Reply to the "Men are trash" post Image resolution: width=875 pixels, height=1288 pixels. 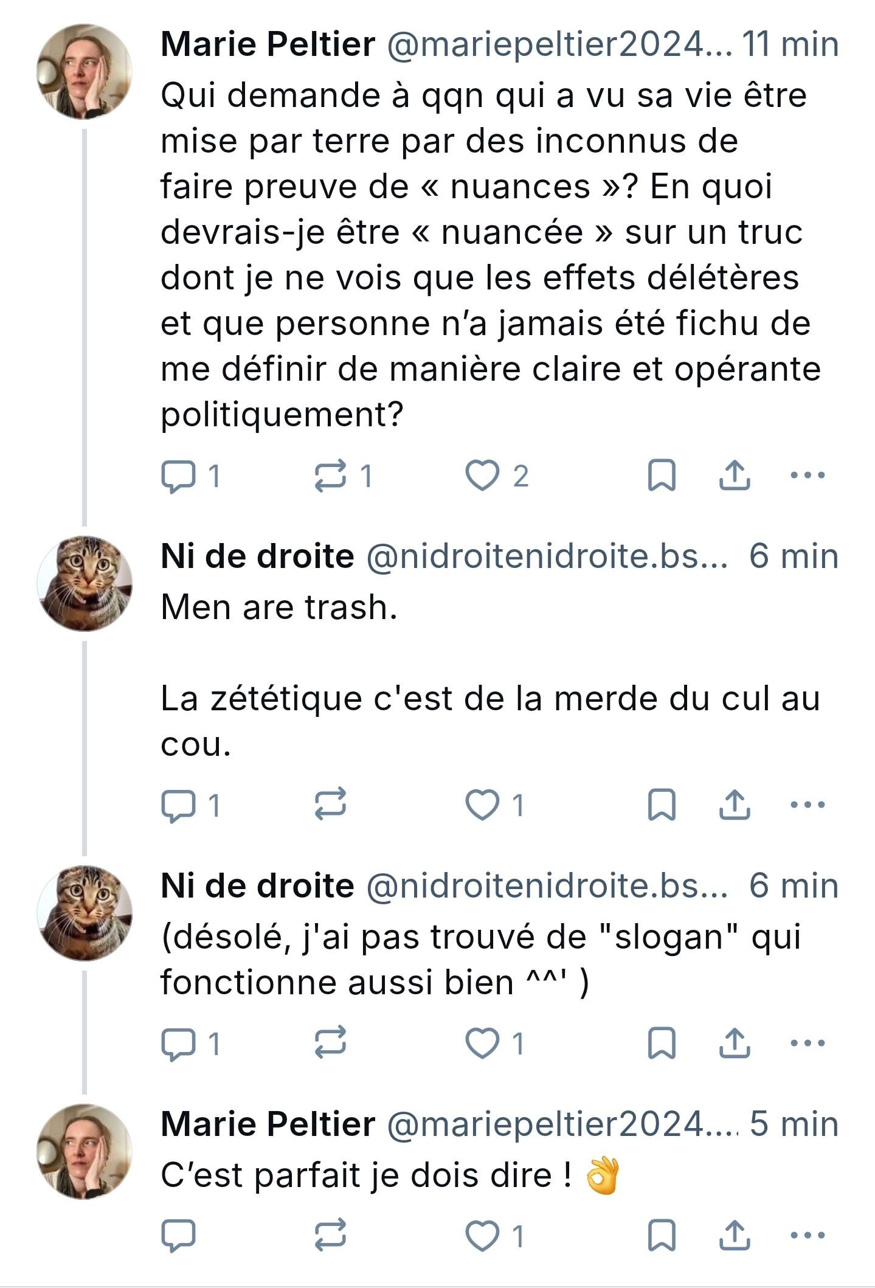pos(179,805)
